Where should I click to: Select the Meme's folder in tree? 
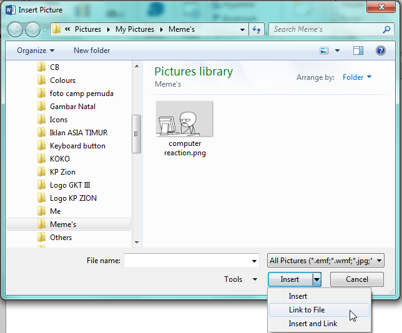pos(69,224)
